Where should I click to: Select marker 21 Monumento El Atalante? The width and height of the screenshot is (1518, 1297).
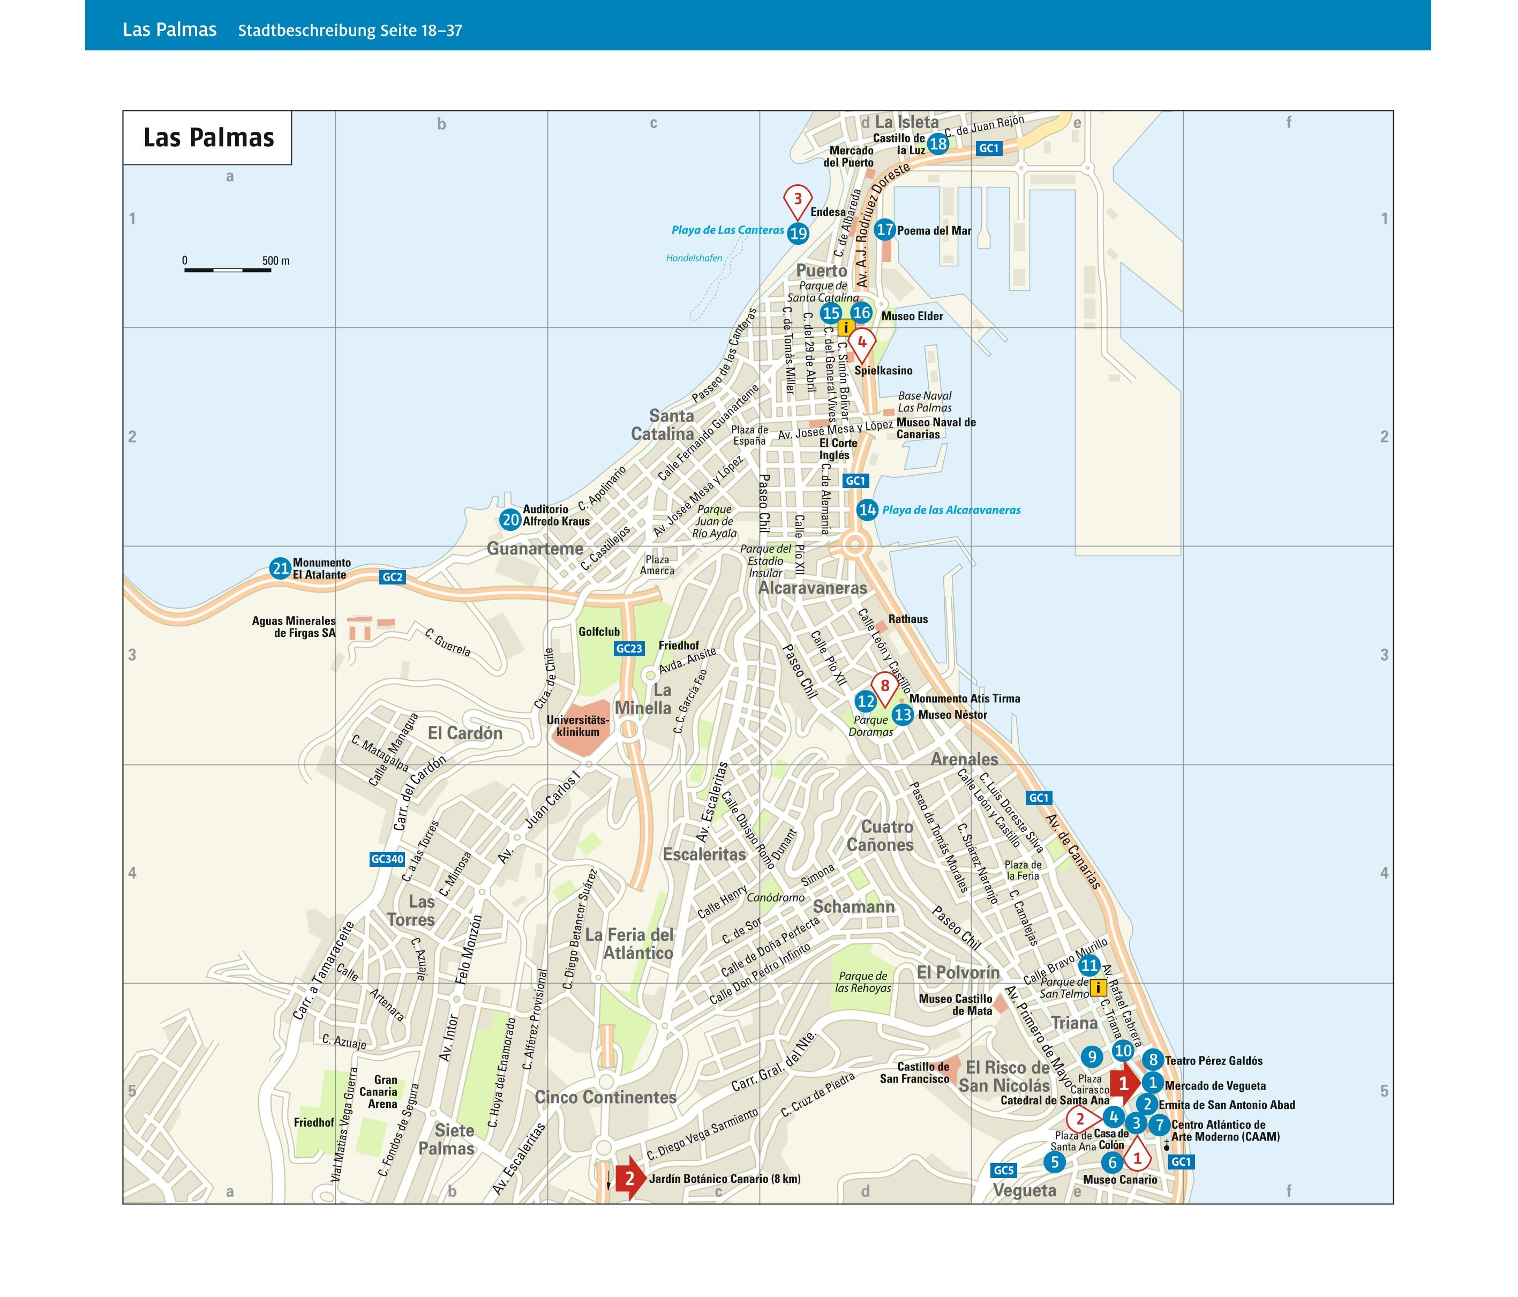[x=280, y=568]
